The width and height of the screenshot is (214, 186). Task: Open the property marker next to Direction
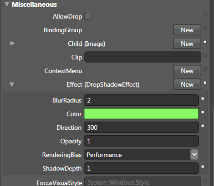[203, 126]
